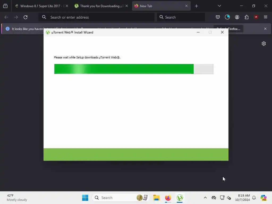The height and width of the screenshot is (204, 272).
Task: Go back using browser back arrow
Action: pos(6,17)
